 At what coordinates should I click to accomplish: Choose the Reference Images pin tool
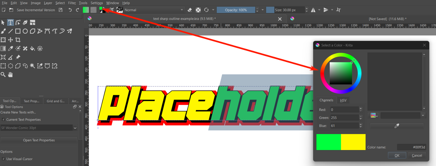coord(18,57)
